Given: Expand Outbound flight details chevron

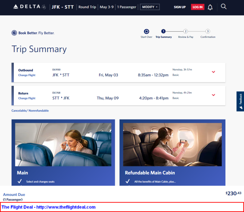Looking at the screenshot, I should click(213, 72).
